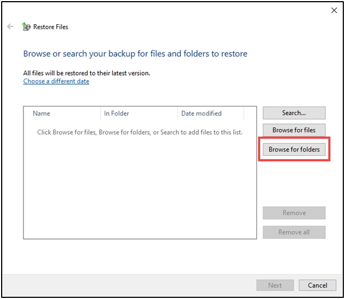Close the Restore Files dialog
Screen dimensions: 345x299
(x=334, y=10)
